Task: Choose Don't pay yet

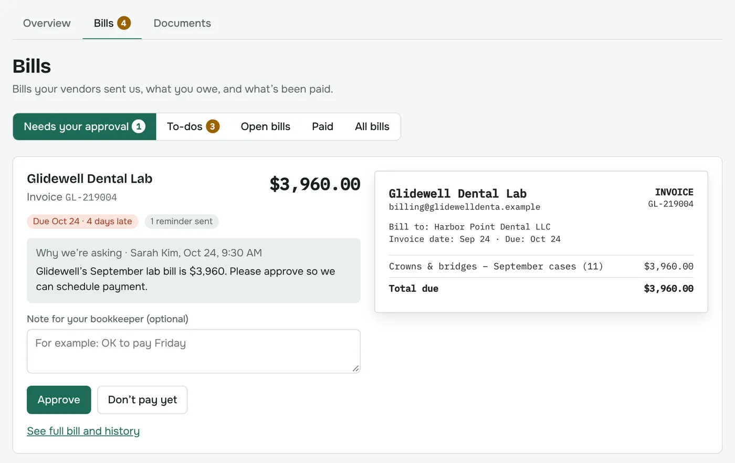Action: (142, 400)
